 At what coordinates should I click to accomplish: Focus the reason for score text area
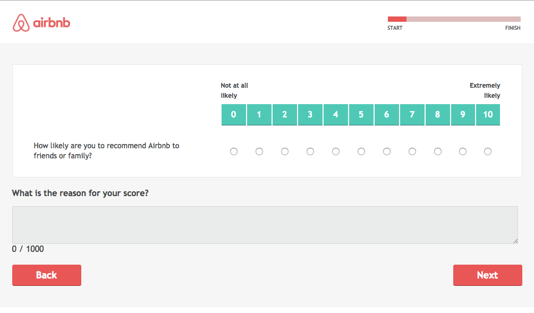(x=265, y=225)
